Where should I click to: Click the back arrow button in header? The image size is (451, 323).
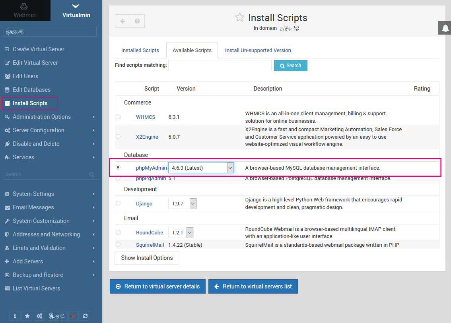click(x=122, y=21)
